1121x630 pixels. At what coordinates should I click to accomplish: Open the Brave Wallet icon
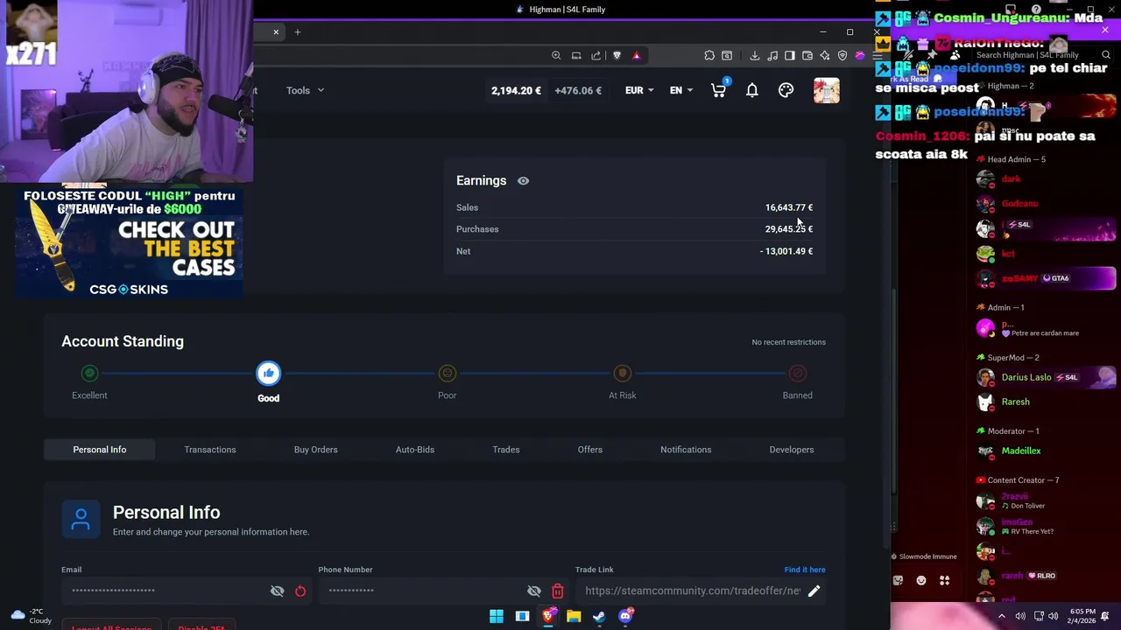(x=807, y=55)
